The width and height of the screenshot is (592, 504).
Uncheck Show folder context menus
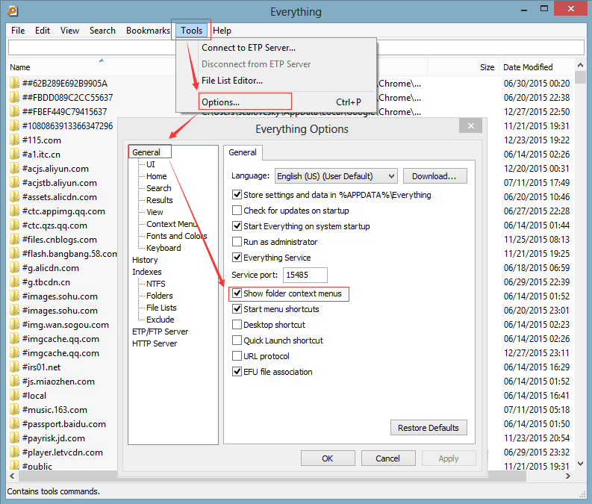[237, 293]
